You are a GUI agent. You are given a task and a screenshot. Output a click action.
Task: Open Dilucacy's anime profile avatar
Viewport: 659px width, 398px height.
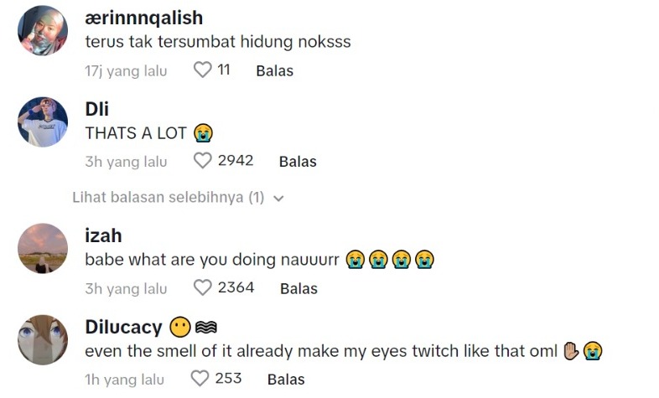point(42,339)
